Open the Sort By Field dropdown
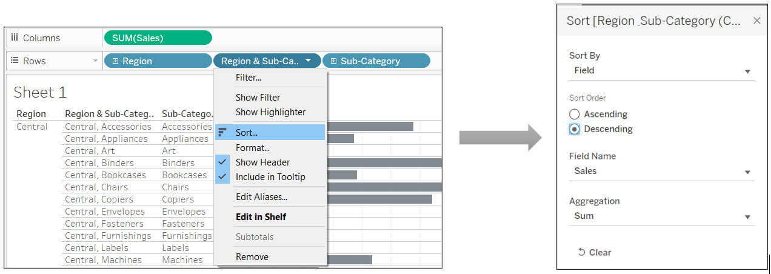 [661, 71]
